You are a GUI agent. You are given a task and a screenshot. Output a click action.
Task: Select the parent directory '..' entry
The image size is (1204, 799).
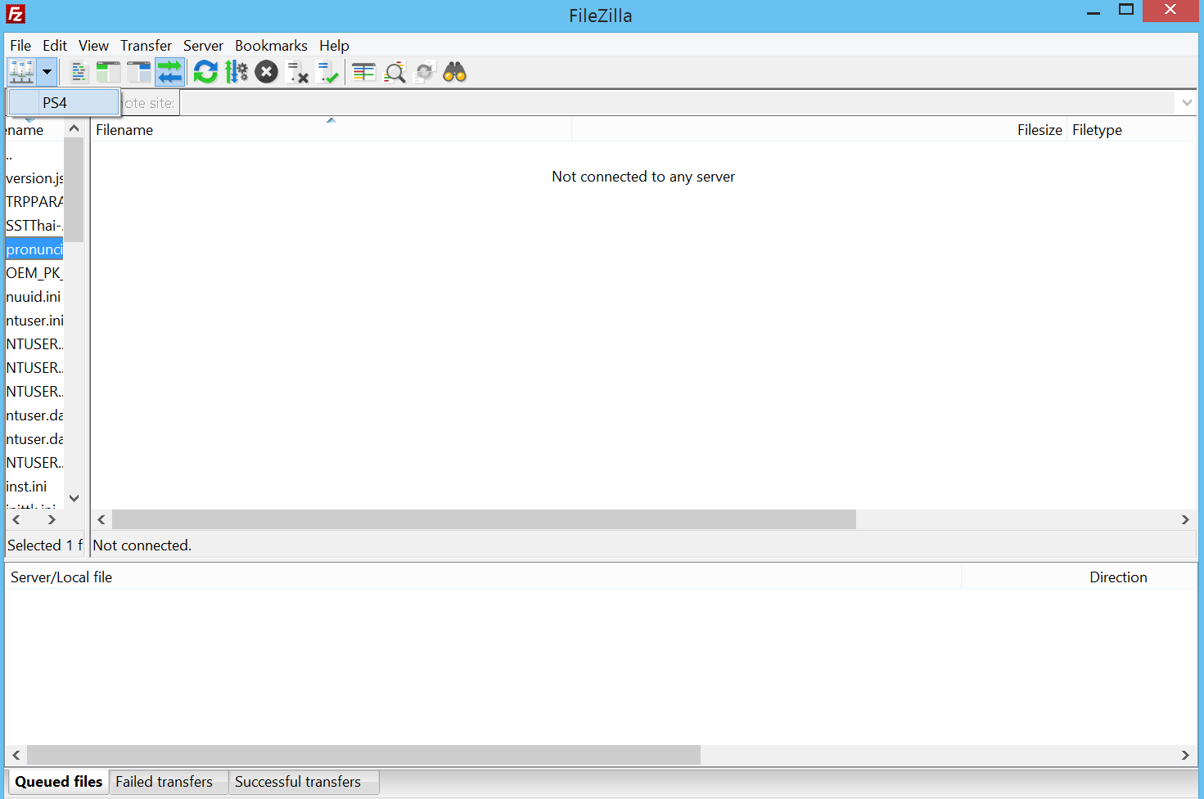[34, 155]
